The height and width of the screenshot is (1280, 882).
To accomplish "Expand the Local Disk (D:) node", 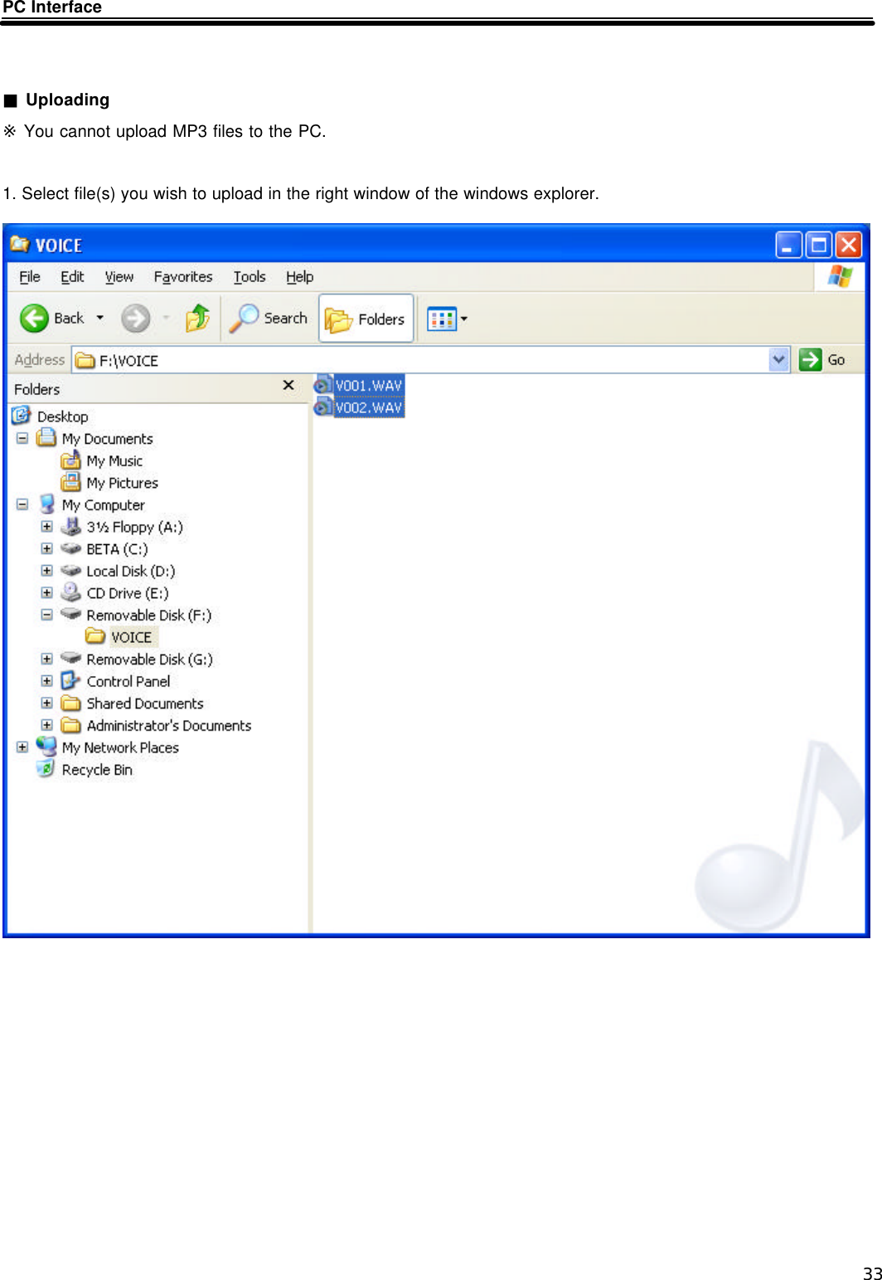I will tap(47, 571).
